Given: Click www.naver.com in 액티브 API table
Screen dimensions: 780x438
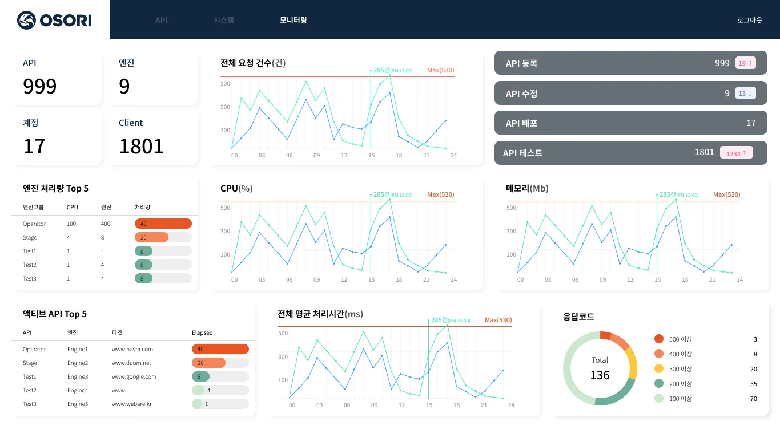Looking at the screenshot, I should click(132, 349).
